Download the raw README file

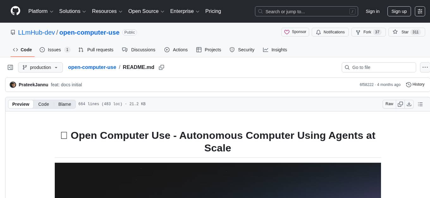tap(409, 104)
